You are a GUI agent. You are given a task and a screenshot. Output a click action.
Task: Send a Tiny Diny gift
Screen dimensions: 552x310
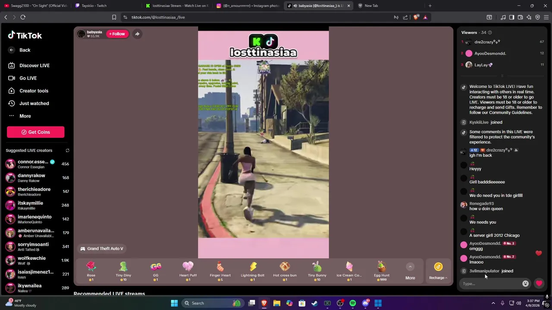pyautogui.click(x=123, y=271)
